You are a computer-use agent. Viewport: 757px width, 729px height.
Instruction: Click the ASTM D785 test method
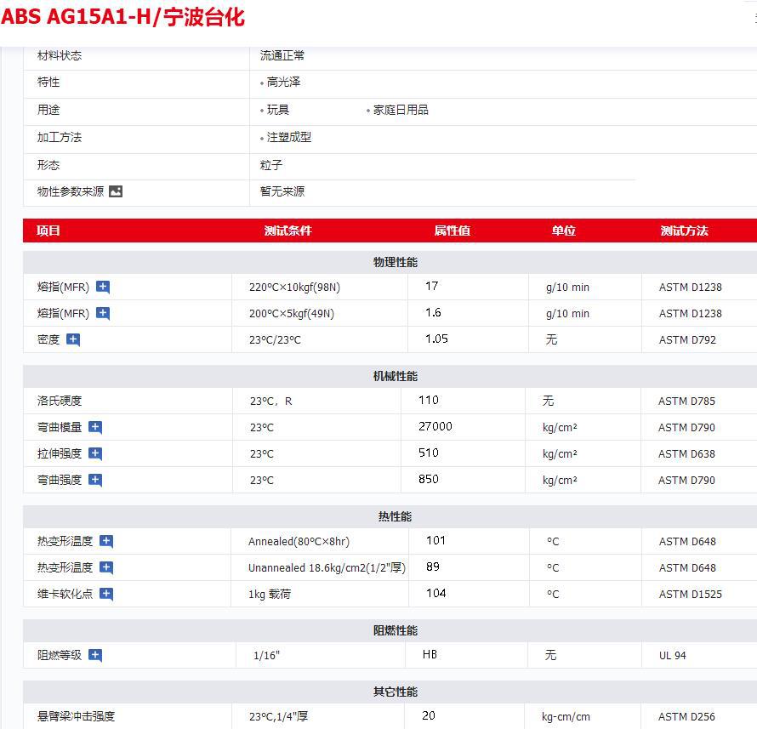pyautogui.click(x=686, y=402)
